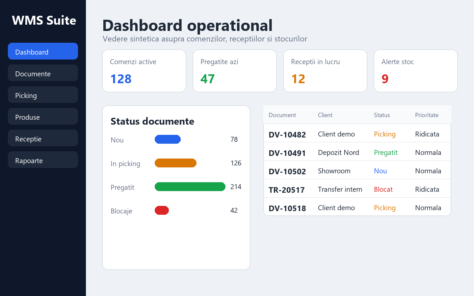This screenshot has height=296, width=474.
Task: Open document DV-10491
Action: point(287,153)
